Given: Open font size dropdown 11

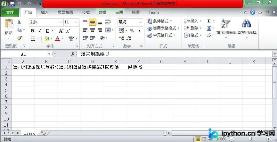Looking at the screenshot, I should pos(76,22).
